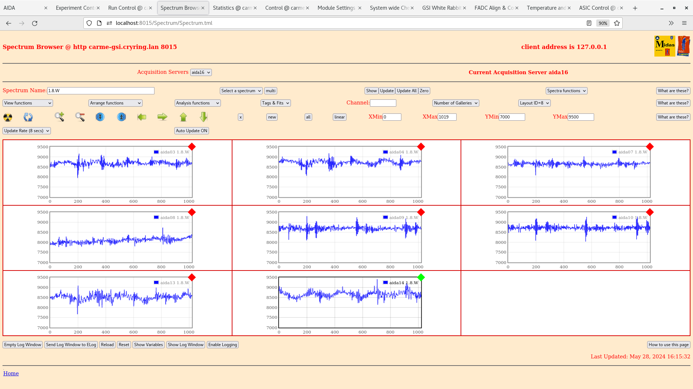This screenshot has height=389, width=693.
Task: Click the green right arrow icon
Action: [162, 117]
